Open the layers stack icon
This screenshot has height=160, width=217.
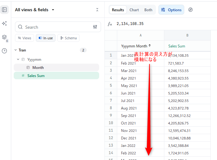[x=4, y=37]
